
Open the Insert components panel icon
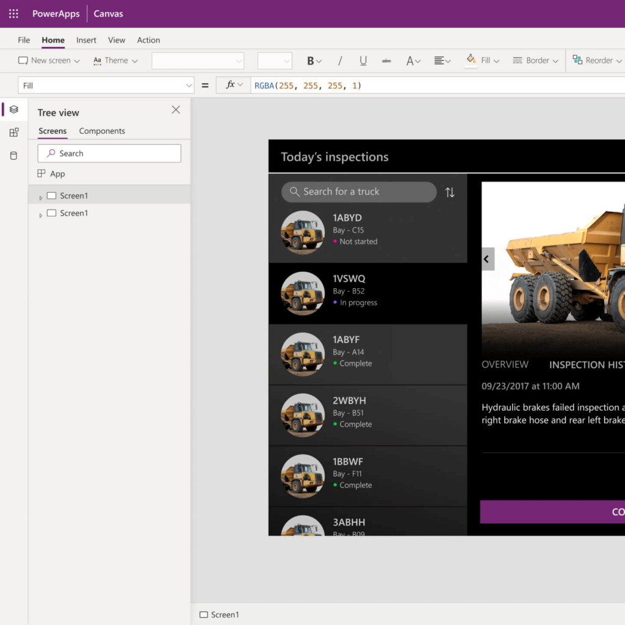point(13,132)
